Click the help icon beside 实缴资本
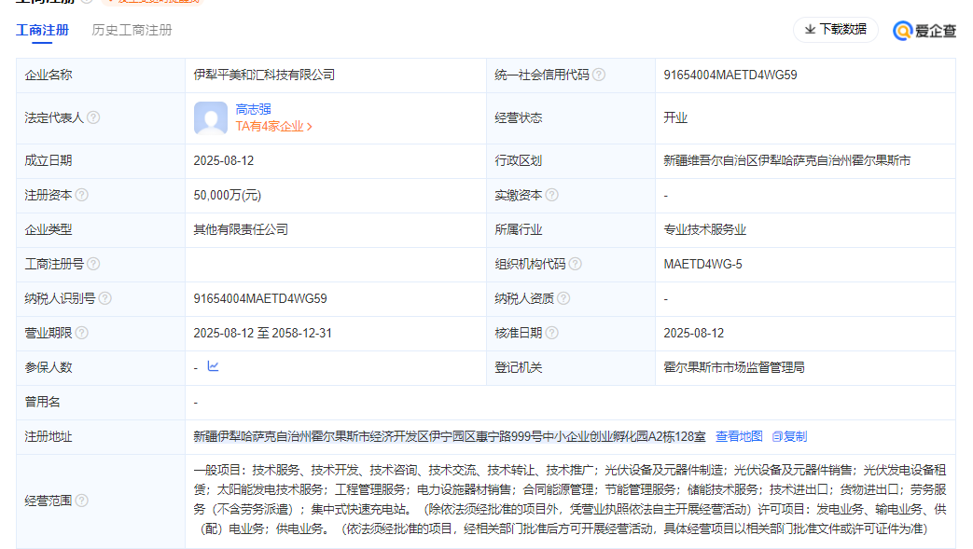 click(551, 195)
